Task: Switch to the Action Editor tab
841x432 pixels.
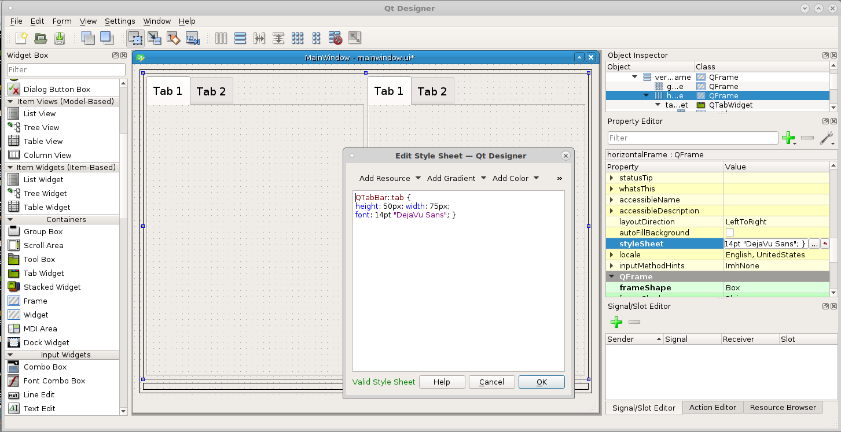Action: pyautogui.click(x=713, y=407)
